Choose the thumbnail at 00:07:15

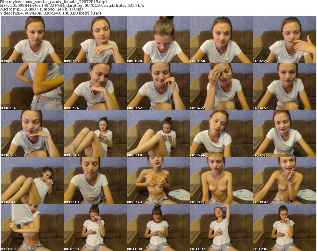coord(285,133)
